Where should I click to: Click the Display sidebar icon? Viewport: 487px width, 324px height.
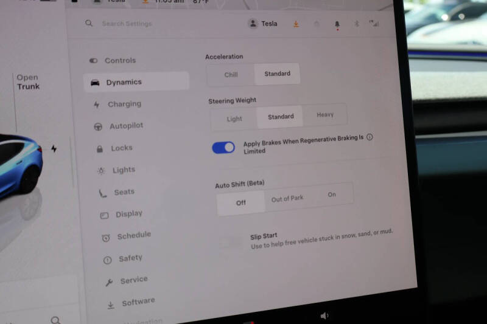104,215
